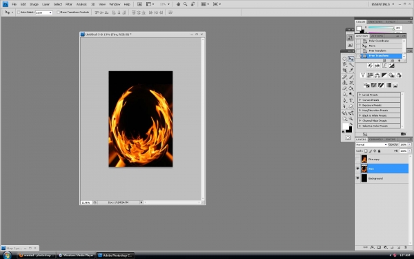The image size is (414, 259).
Task: Expand Levels Presets
Action: 360,95
